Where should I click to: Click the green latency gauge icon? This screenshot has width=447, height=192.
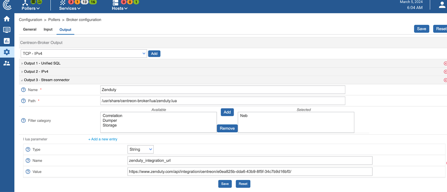tap(40, 2)
